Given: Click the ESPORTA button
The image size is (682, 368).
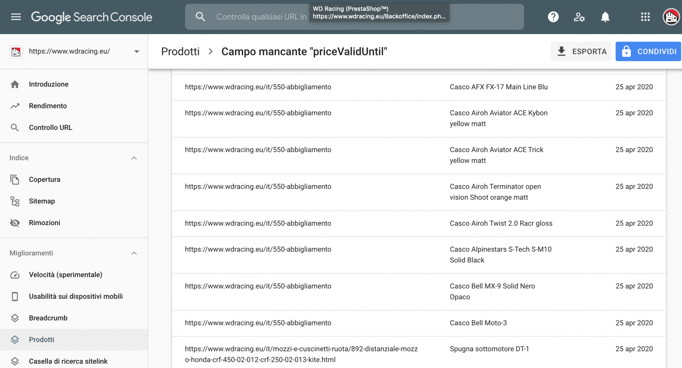Looking at the screenshot, I should pos(581,51).
